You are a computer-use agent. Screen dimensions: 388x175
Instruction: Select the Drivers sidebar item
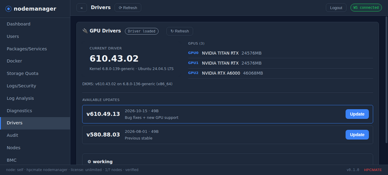35,123
